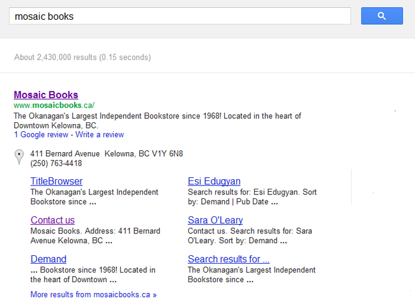Go to the Sara O'Leary sitelink
Screen dimensions: 415x302
tap(215, 220)
